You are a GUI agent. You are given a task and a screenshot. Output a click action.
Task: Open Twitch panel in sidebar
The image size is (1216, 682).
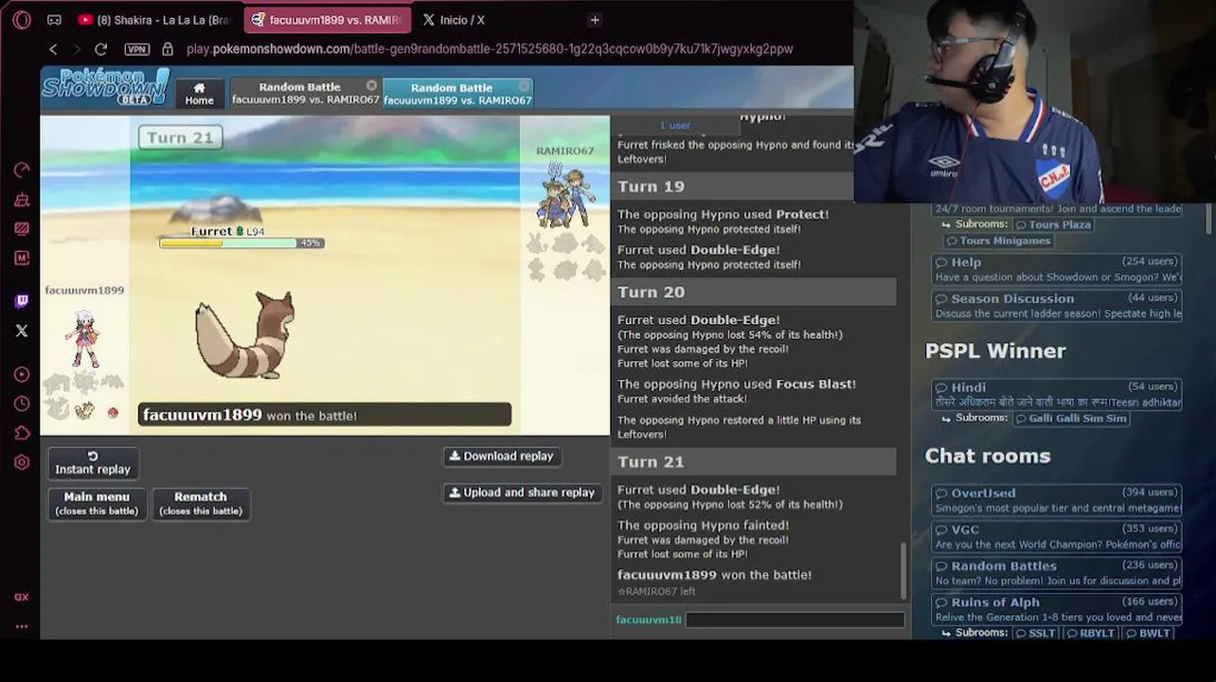tap(22, 301)
